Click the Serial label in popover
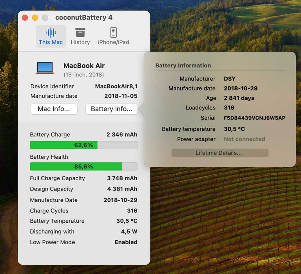Viewport: 301px width, 274px height. (x=208, y=118)
